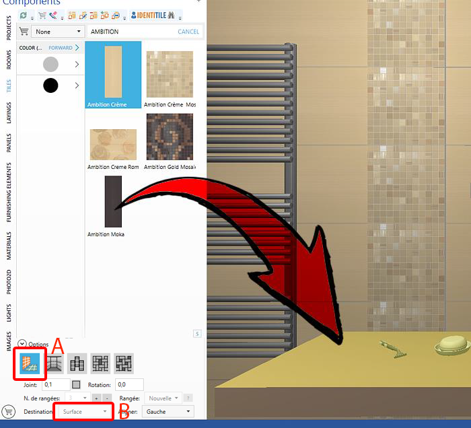Click the pencil edit tile icon in toolbar
Viewport: 471px width, 428px height.
click(x=83, y=15)
